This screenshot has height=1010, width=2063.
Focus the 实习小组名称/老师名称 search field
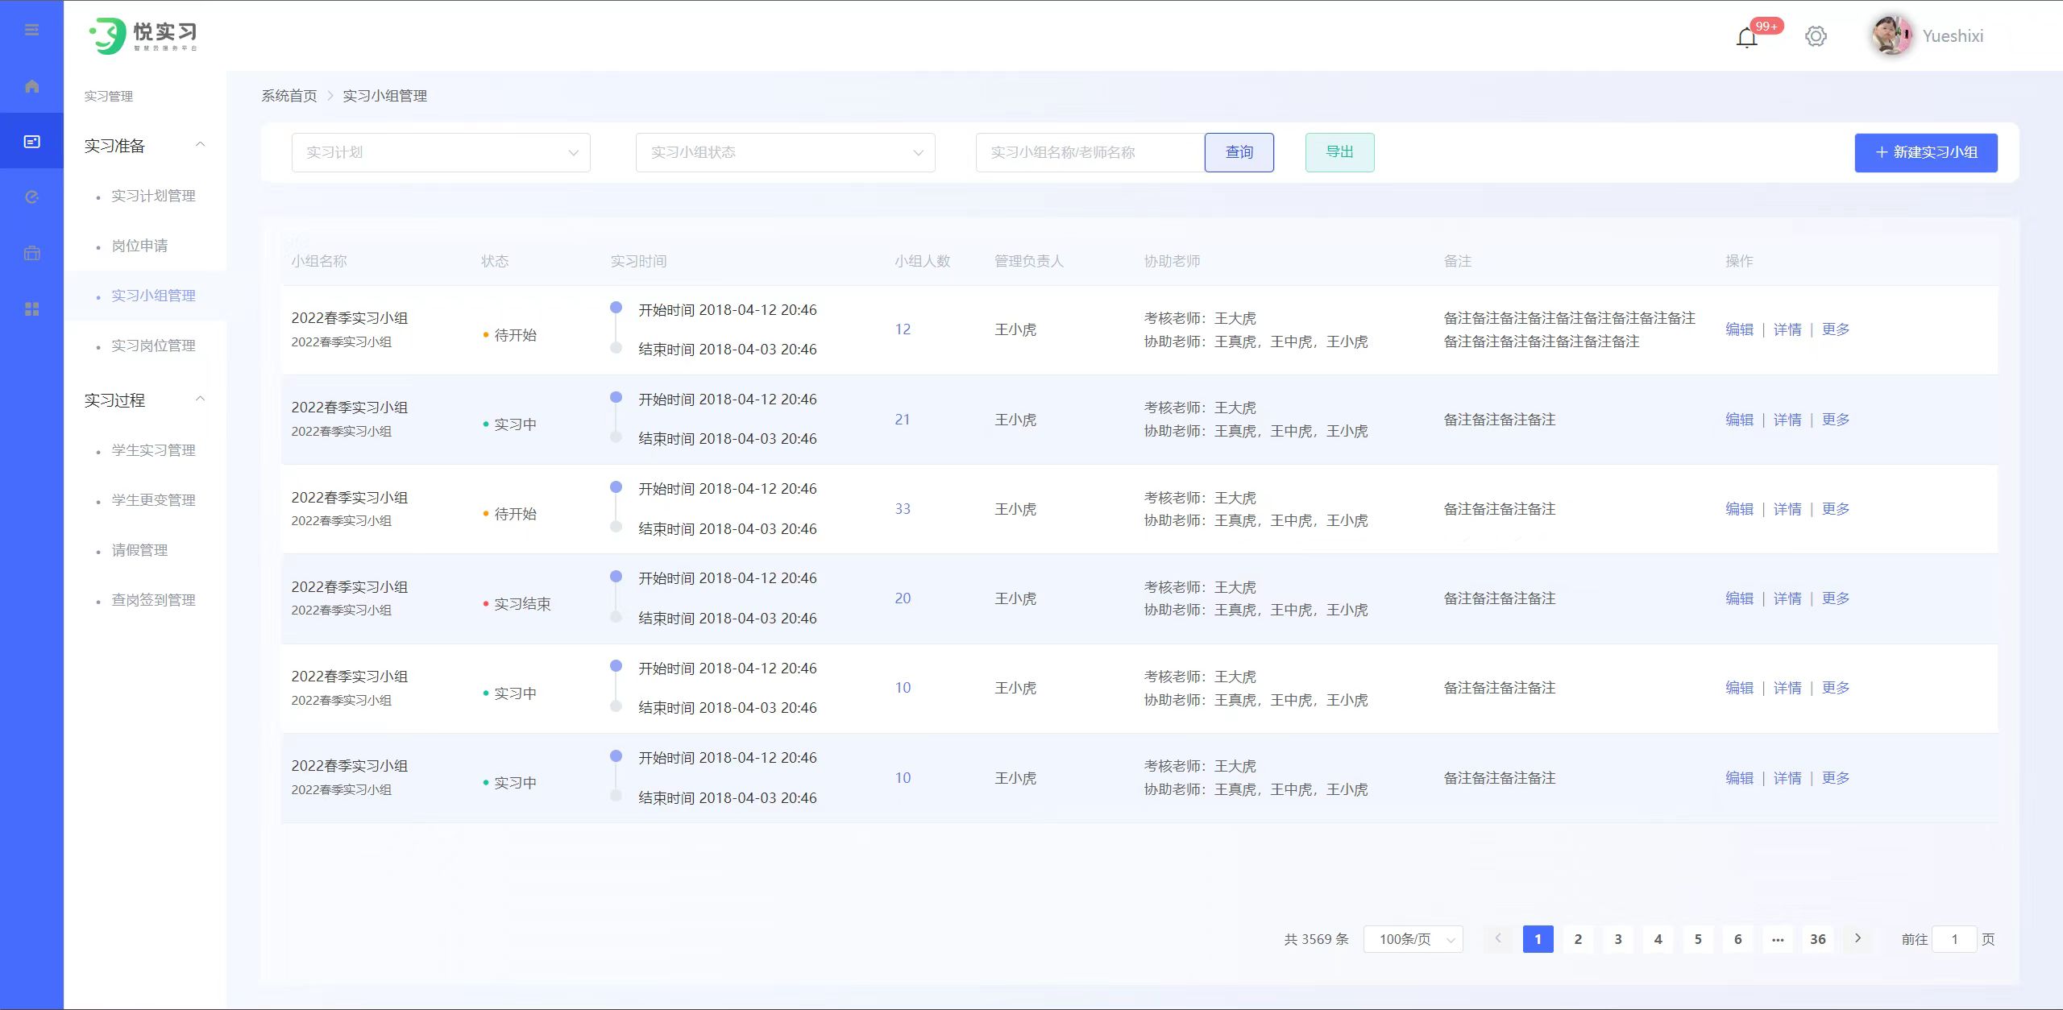pos(1090,152)
